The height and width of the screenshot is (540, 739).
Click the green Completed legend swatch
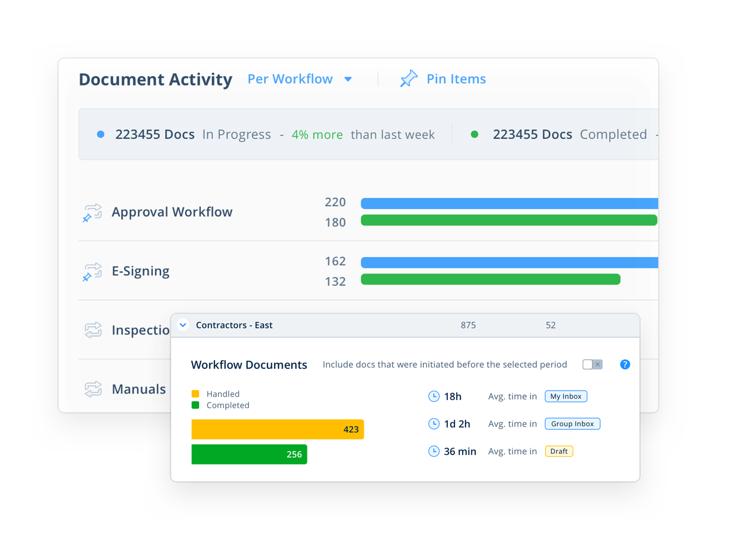pyautogui.click(x=196, y=405)
